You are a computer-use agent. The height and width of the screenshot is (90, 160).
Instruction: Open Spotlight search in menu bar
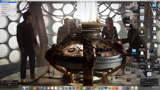tap(156, 0)
